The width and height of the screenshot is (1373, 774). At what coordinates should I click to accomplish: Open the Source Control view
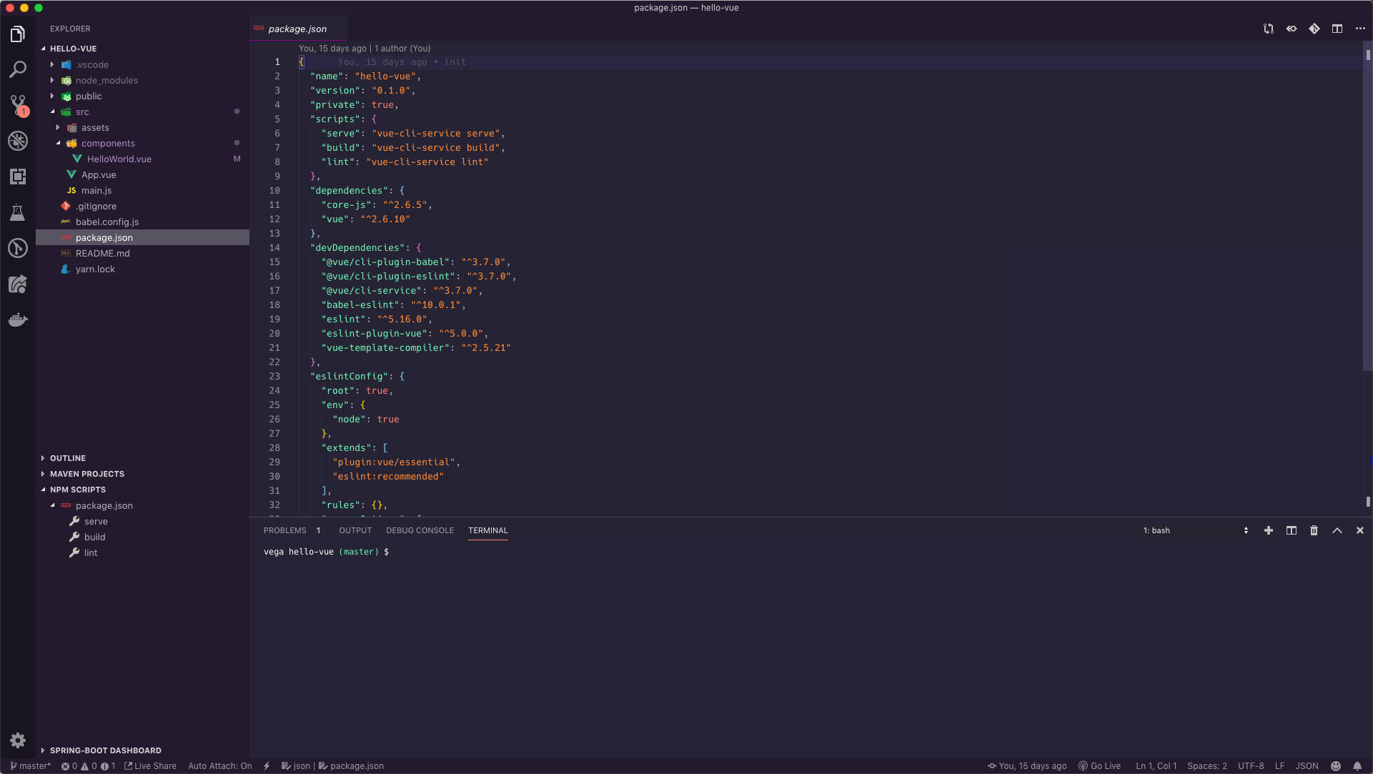pos(18,105)
